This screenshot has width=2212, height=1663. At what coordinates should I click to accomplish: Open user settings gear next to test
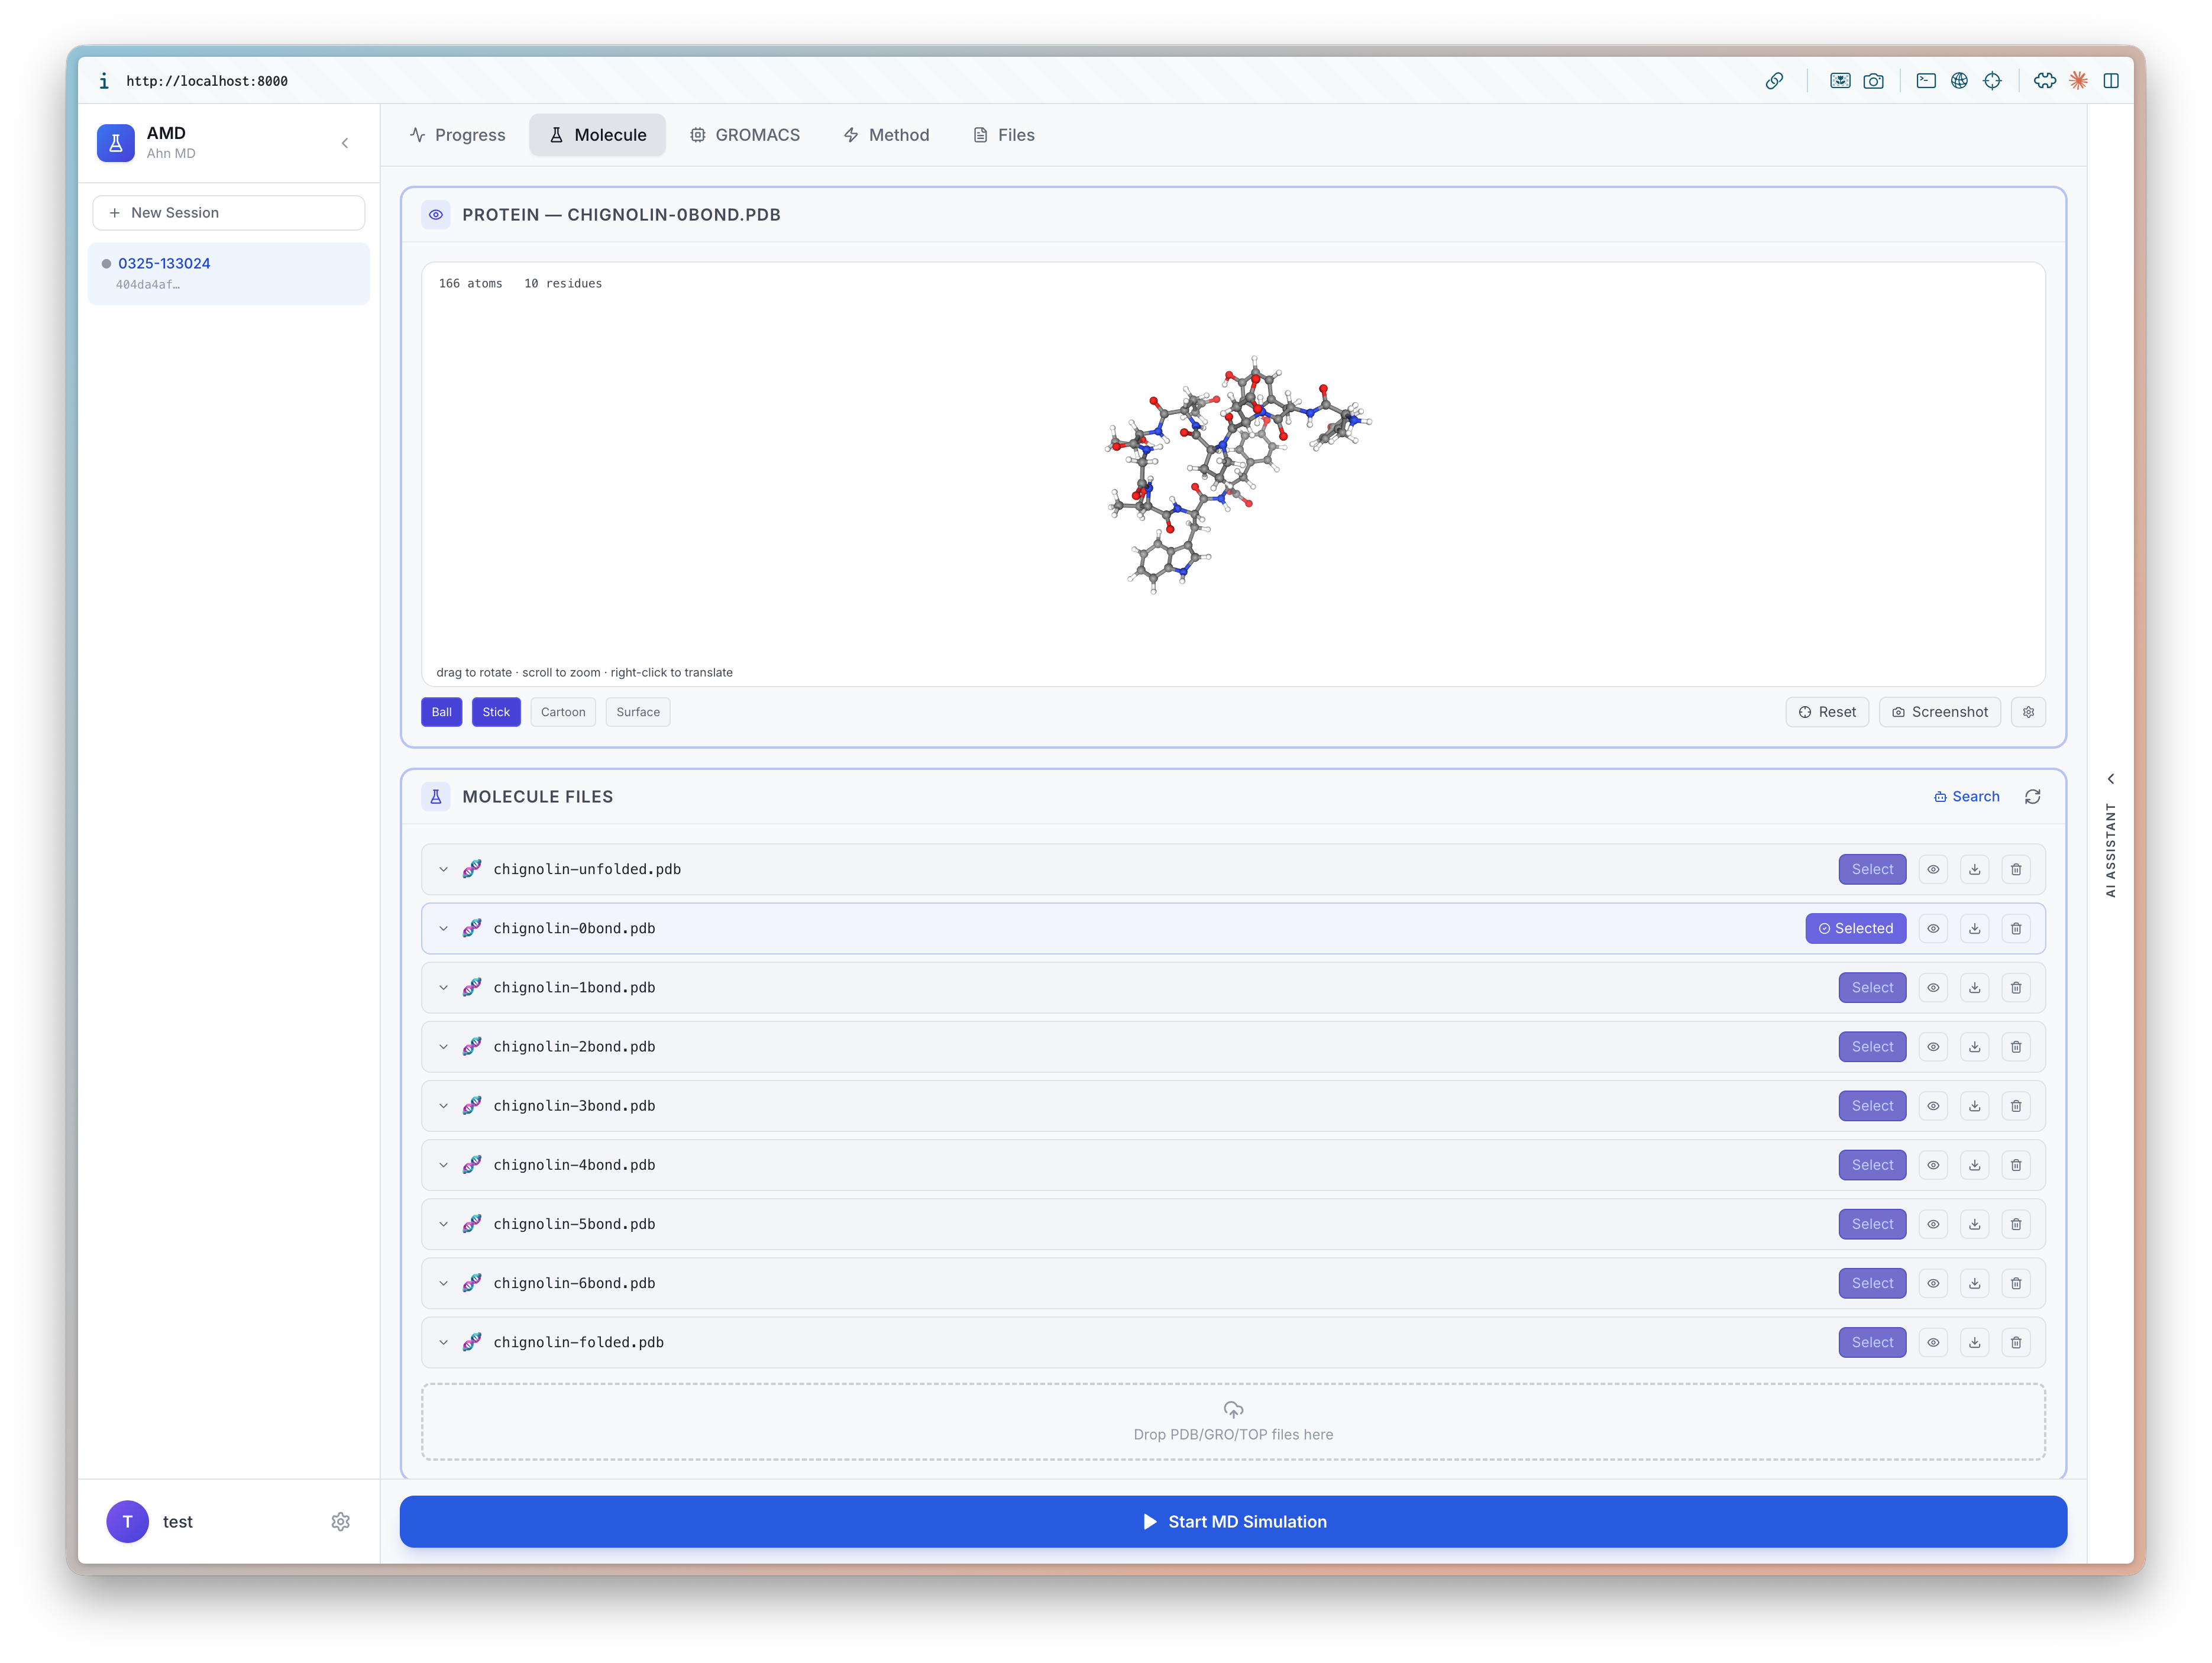click(340, 1521)
